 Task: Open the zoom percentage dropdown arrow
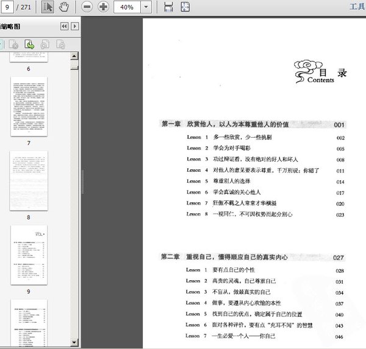click(146, 7)
